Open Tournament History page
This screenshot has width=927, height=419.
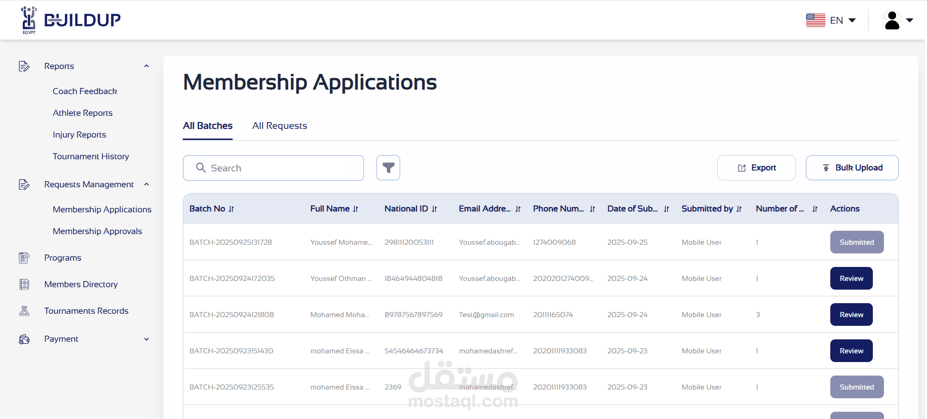(91, 156)
